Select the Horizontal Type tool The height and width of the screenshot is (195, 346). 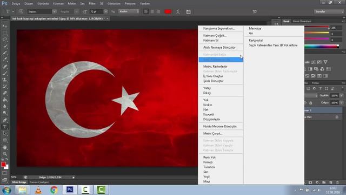(5, 127)
